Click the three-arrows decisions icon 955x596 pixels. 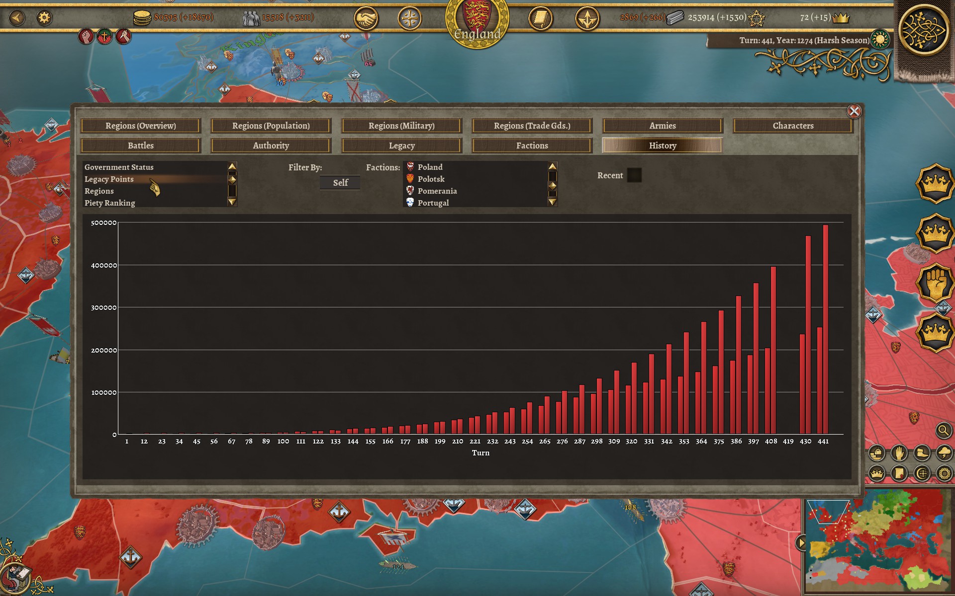587,19
